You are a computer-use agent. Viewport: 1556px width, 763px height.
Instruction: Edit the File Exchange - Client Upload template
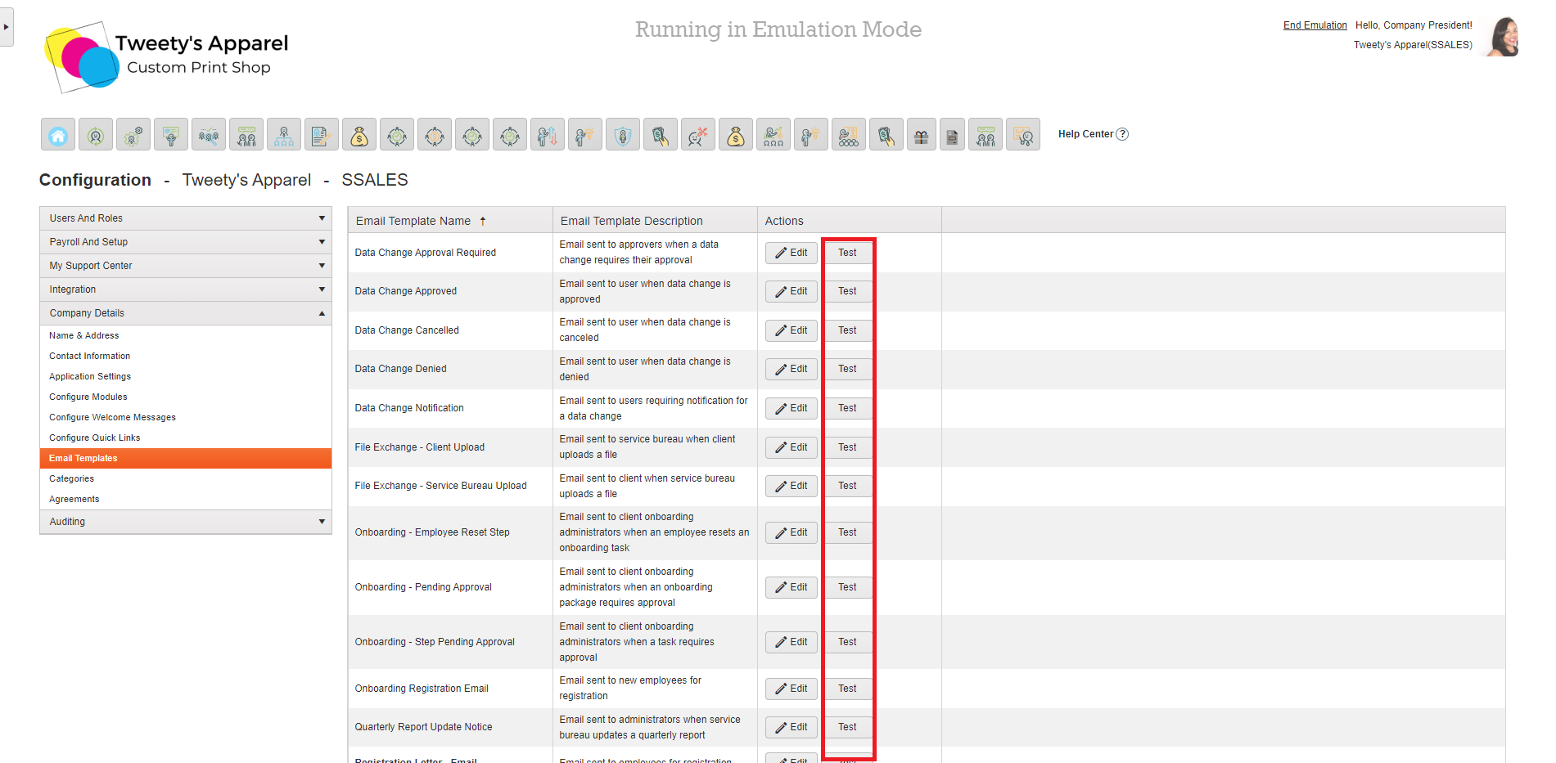tap(792, 447)
